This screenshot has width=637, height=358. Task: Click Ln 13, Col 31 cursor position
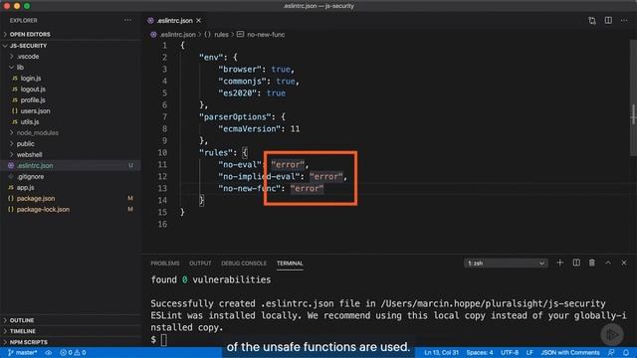[441, 353]
